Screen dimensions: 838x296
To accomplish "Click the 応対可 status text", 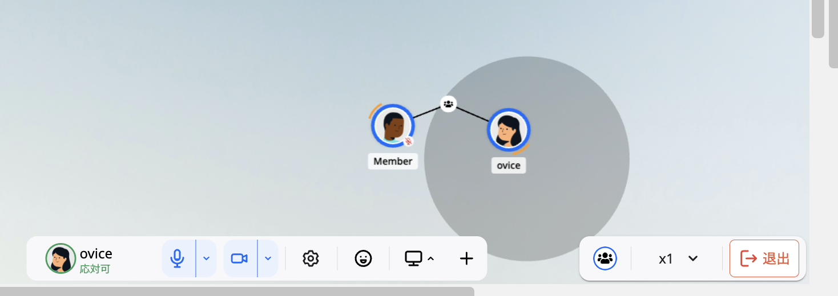I will coord(95,269).
